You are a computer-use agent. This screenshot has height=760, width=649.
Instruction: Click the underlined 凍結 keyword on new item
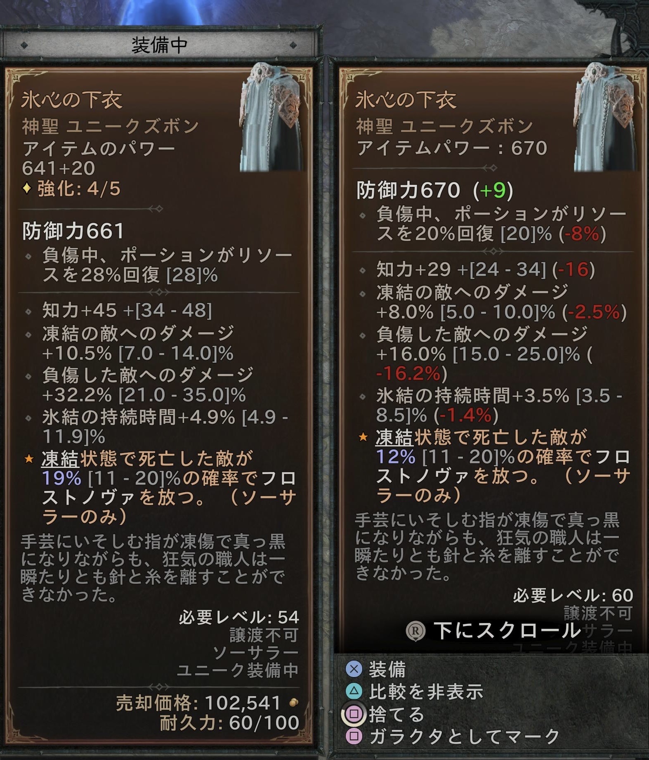[x=394, y=437]
